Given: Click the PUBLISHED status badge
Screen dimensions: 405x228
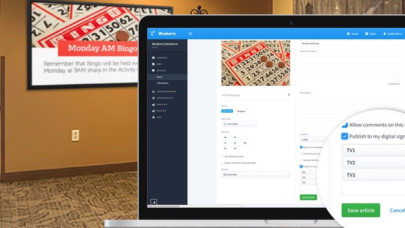Looking at the screenshot, I should tap(227, 111).
